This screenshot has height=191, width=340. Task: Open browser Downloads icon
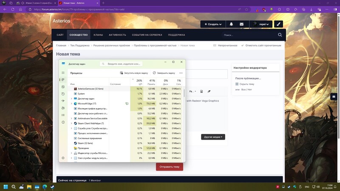(x=311, y=9)
